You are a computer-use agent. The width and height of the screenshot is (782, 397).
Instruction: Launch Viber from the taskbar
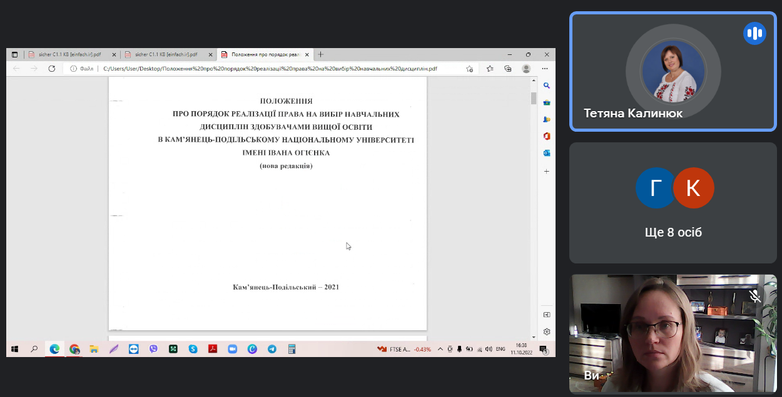click(x=153, y=350)
